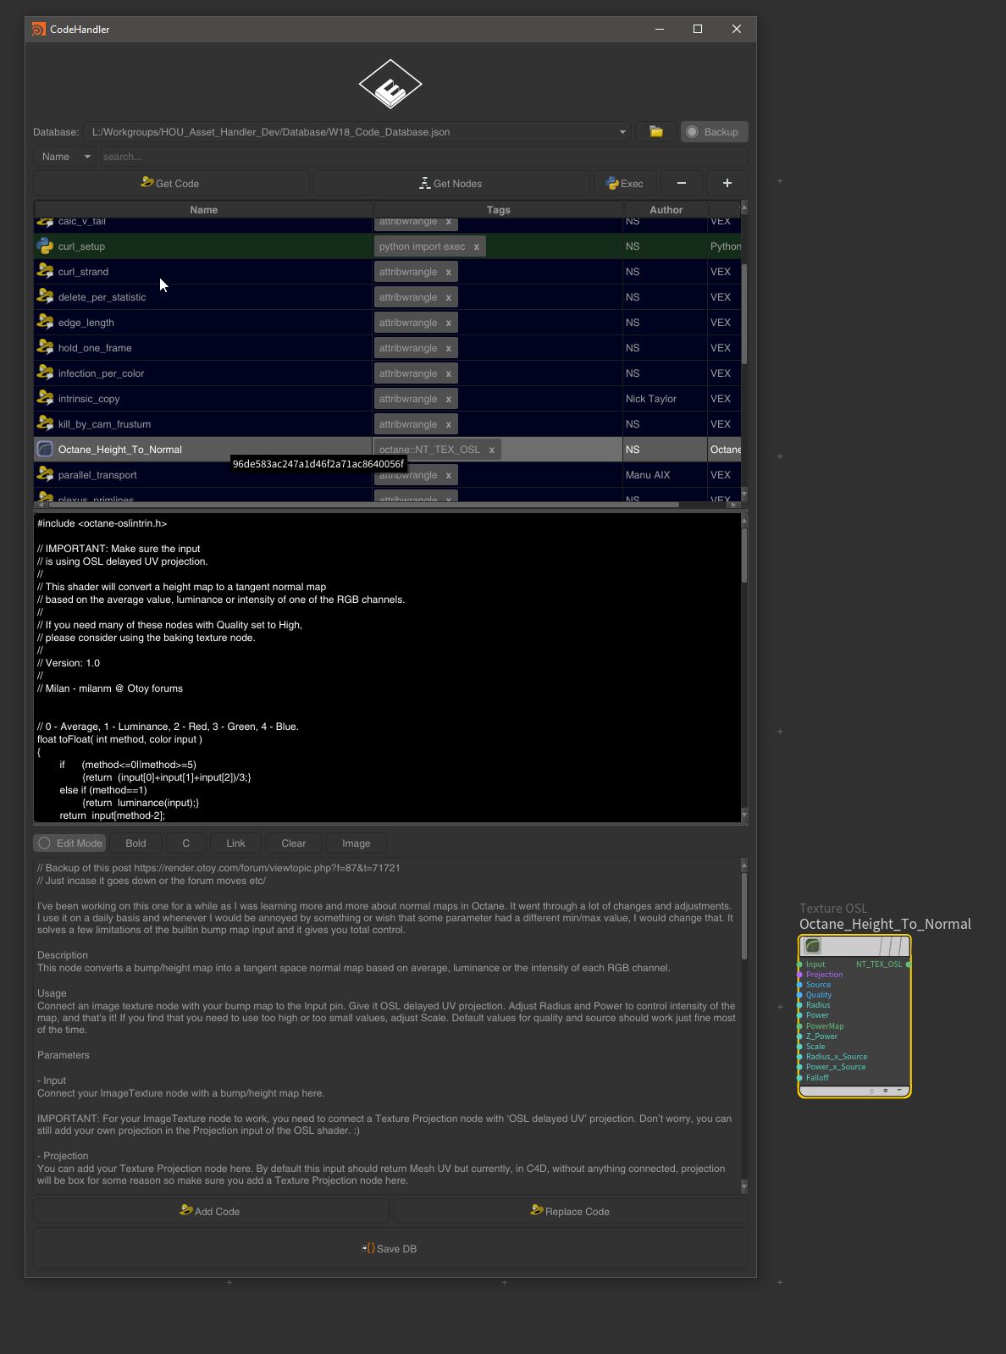The image size is (1006, 1354).
Task: Open the Name search filter dropdown
Action: (65, 157)
